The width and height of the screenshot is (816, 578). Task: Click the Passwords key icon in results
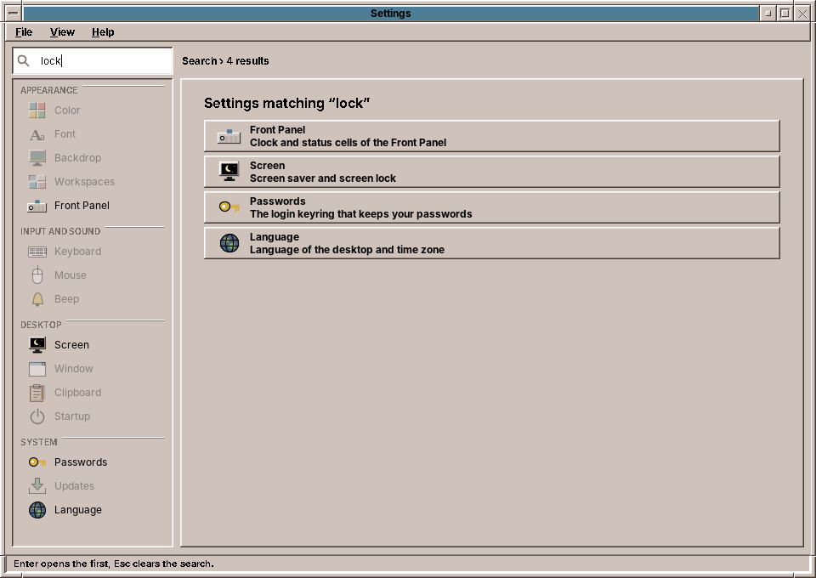[x=229, y=207]
